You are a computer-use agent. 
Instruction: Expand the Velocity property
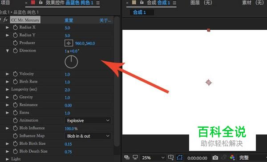click(x=7, y=74)
